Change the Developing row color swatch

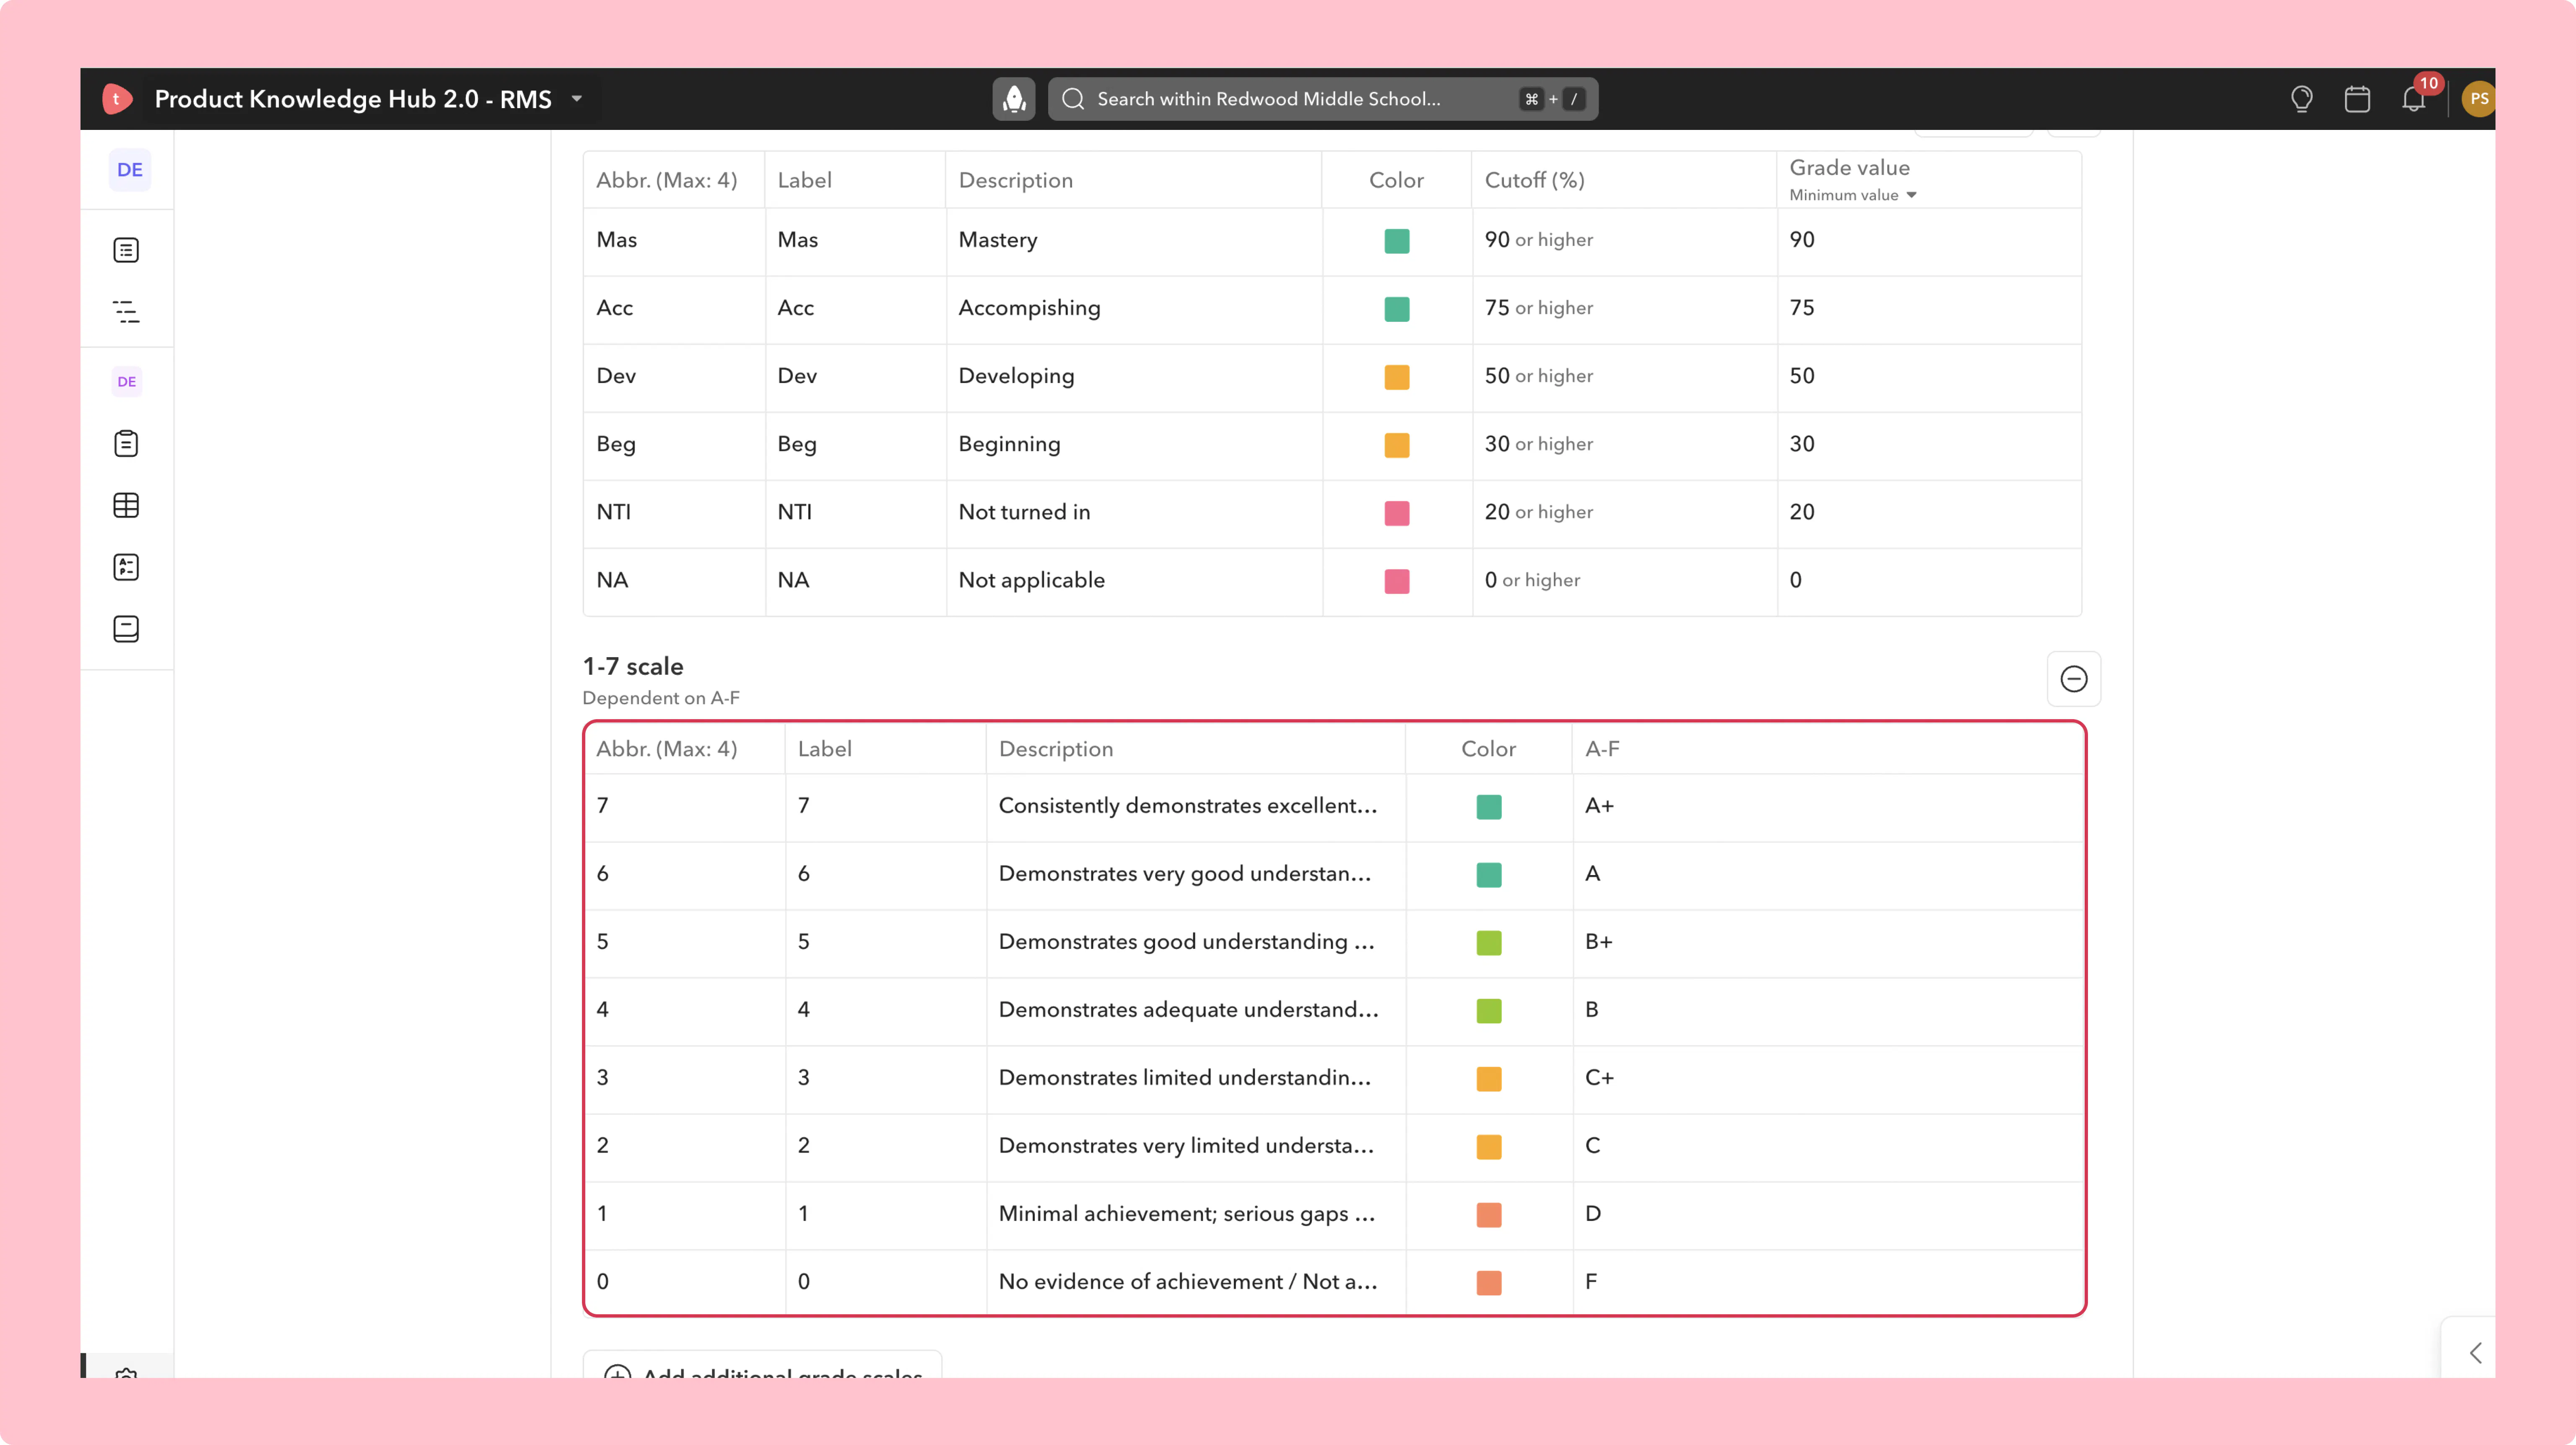1397,377
